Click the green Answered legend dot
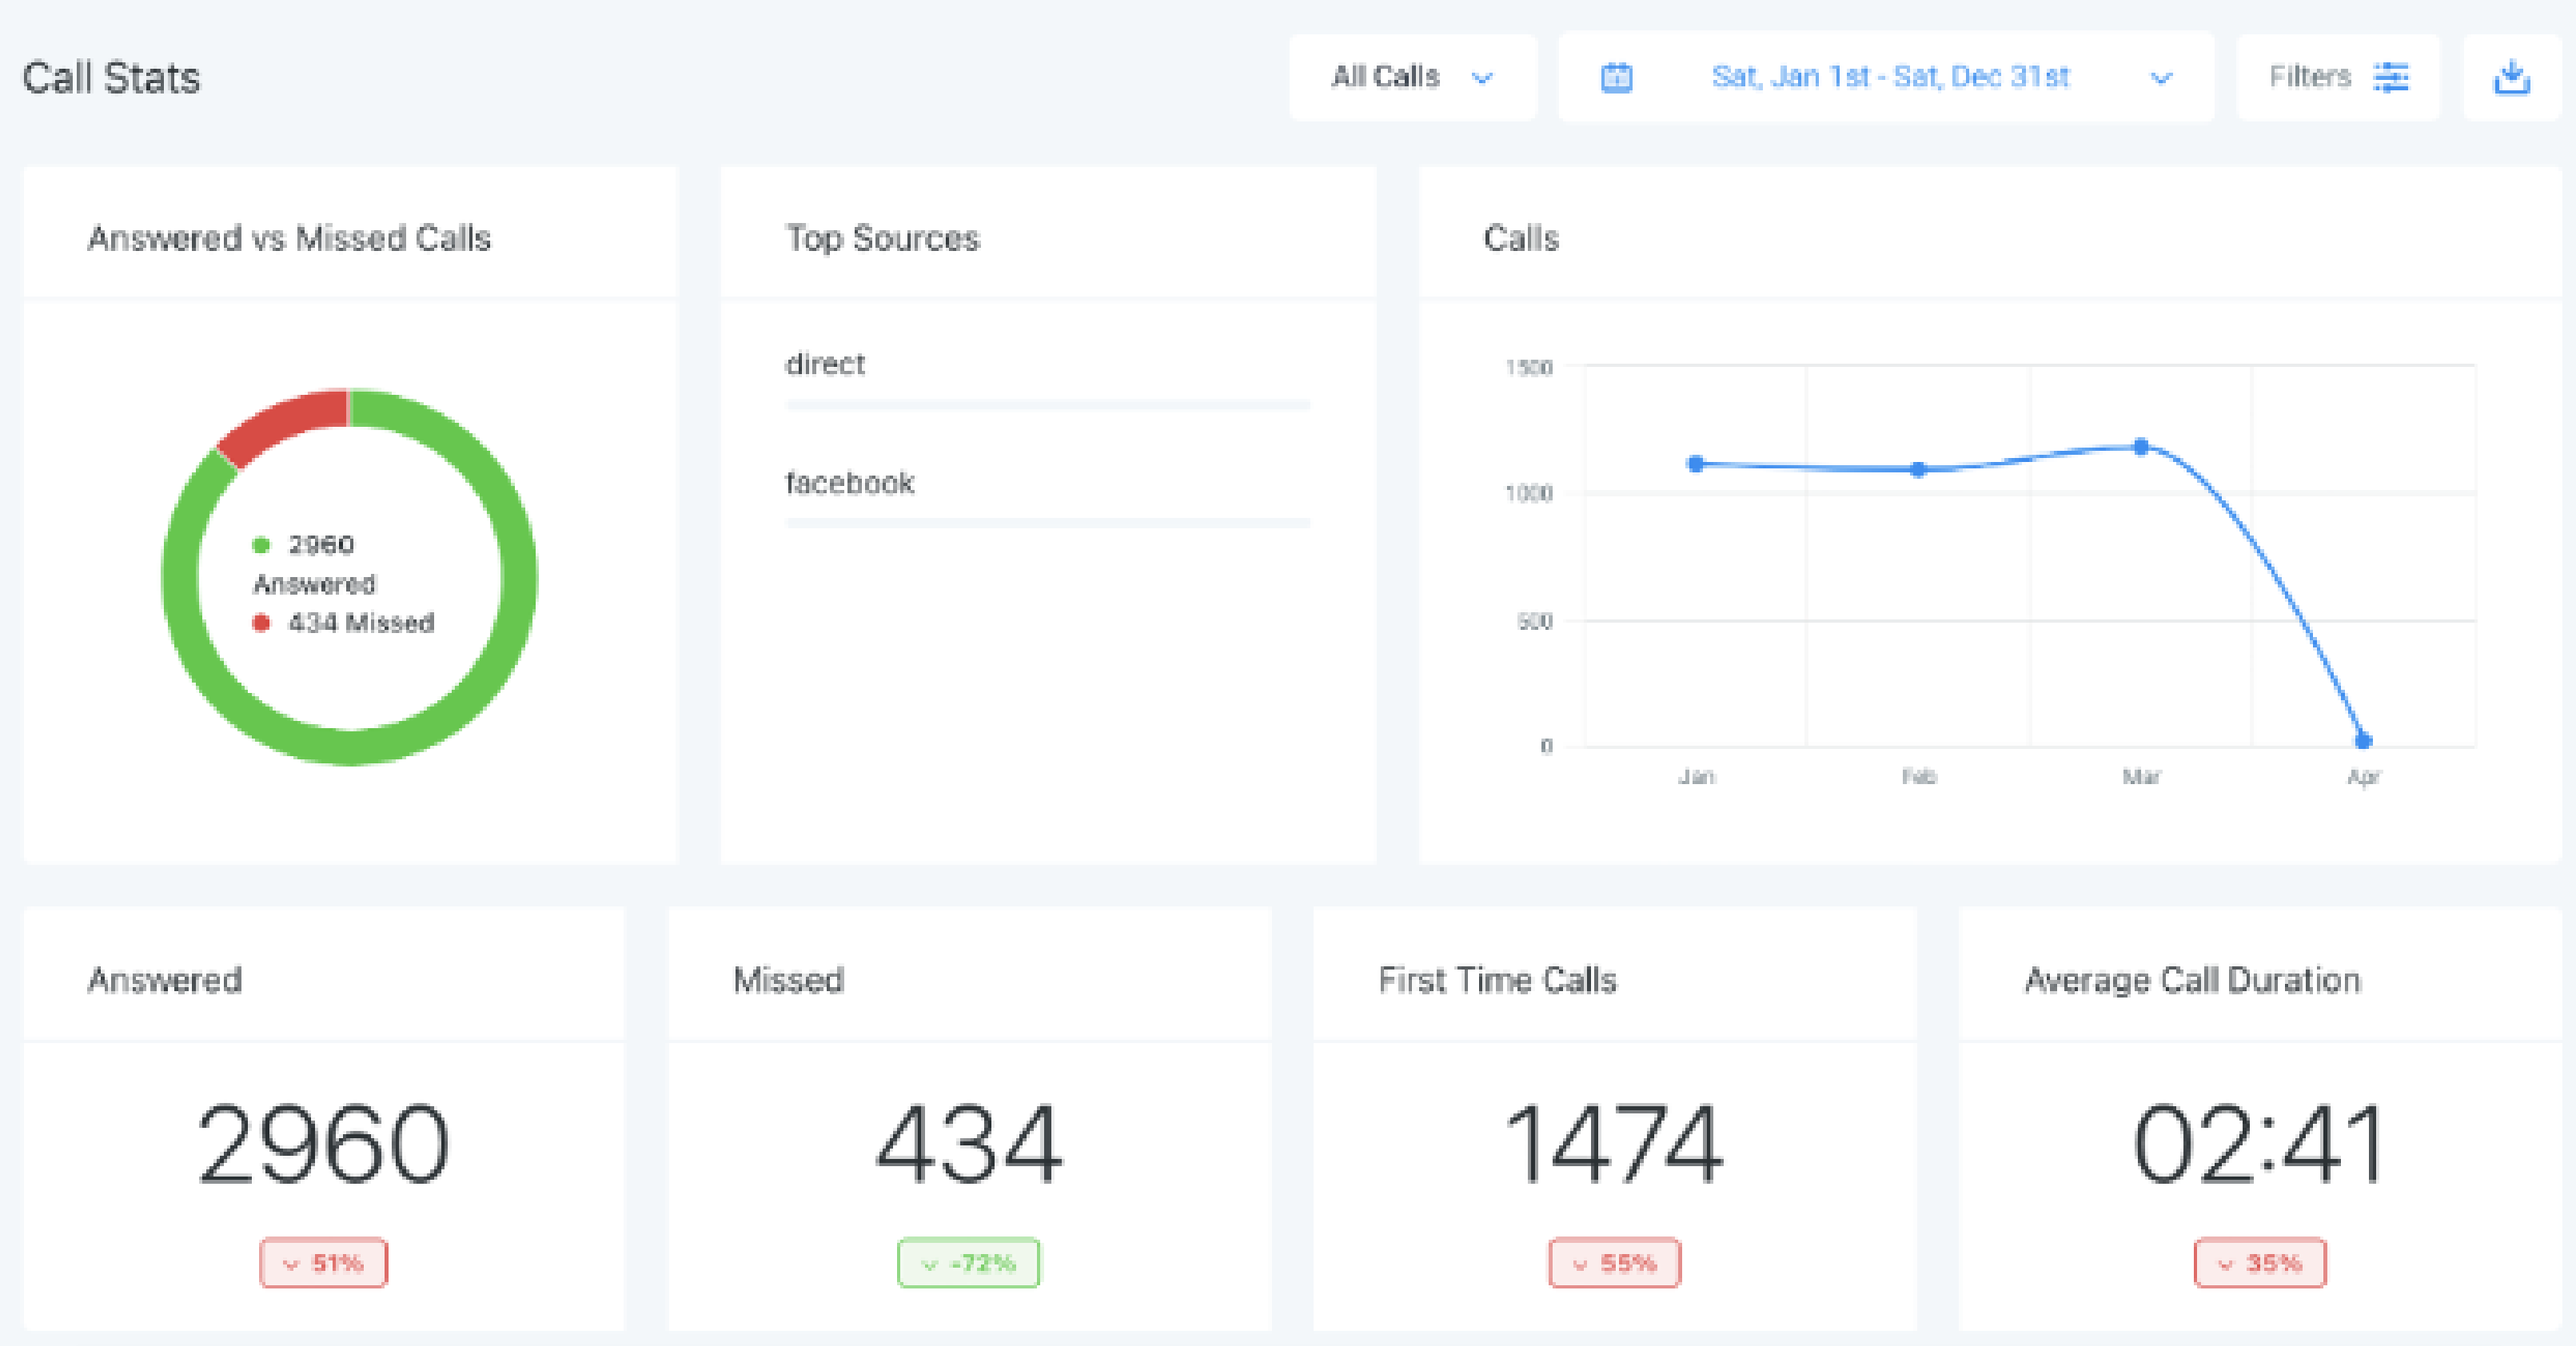The image size is (2576, 1346). [261, 545]
